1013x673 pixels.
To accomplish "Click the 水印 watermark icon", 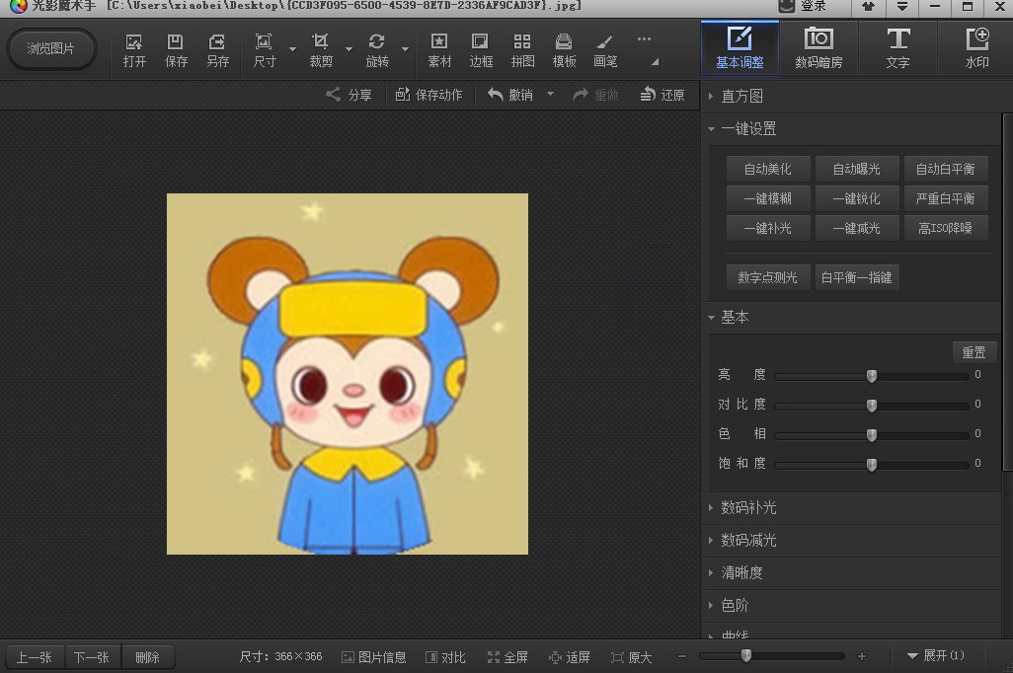I will (x=976, y=47).
